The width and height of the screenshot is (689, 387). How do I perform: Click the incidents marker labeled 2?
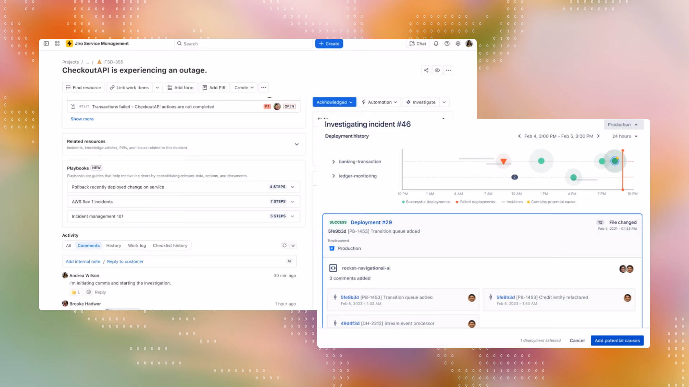pyautogui.click(x=515, y=177)
